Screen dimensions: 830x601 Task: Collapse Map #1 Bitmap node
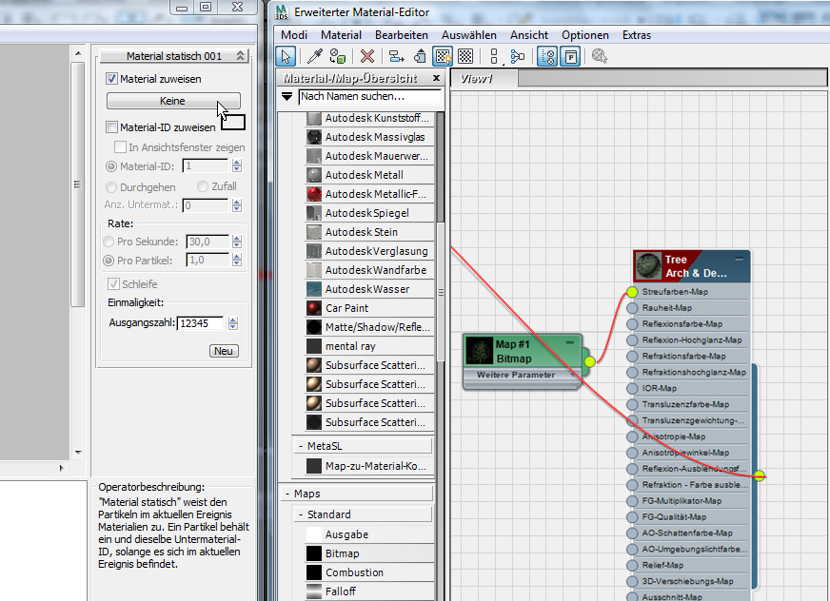pos(569,343)
